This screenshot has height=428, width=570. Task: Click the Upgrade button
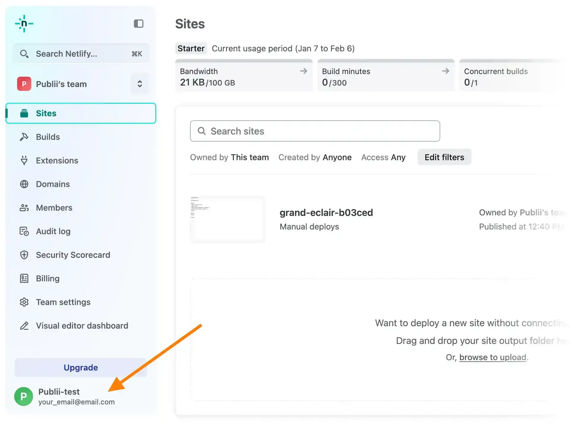[81, 367]
